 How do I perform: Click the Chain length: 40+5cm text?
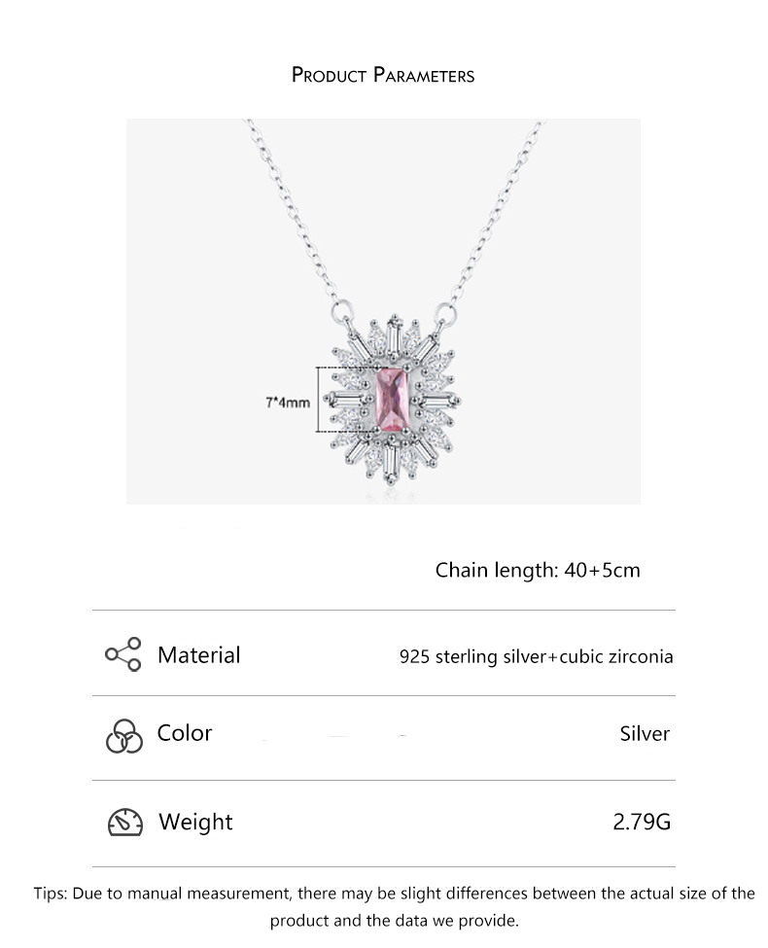point(538,570)
